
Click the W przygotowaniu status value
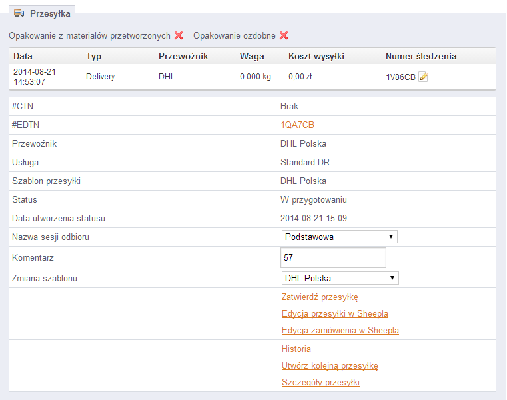(x=314, y=200)
